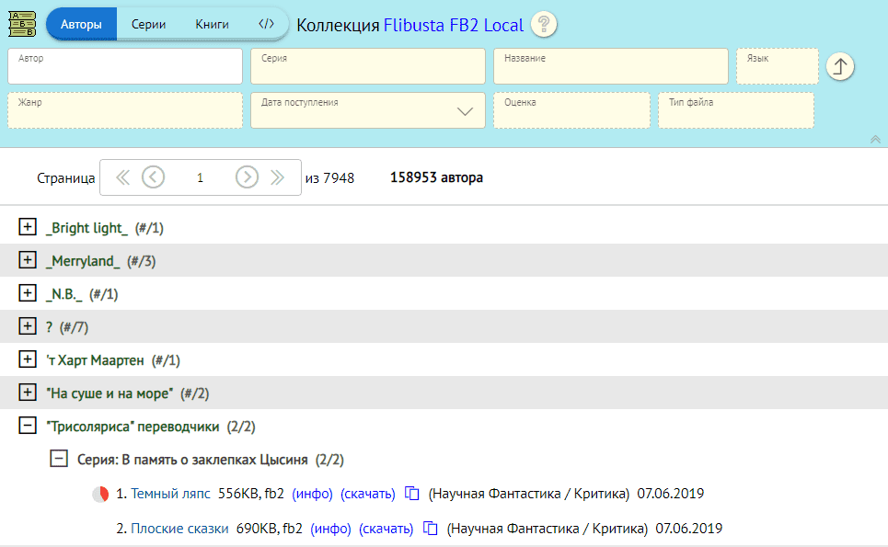The height and width of the screenshot is (547, 888).
Task: Switch to the Серии tab
Action: [x=148, y=24]
